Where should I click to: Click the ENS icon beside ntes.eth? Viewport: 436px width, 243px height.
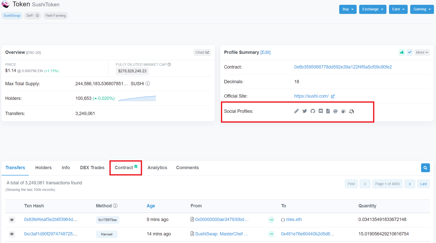(283, 220)
